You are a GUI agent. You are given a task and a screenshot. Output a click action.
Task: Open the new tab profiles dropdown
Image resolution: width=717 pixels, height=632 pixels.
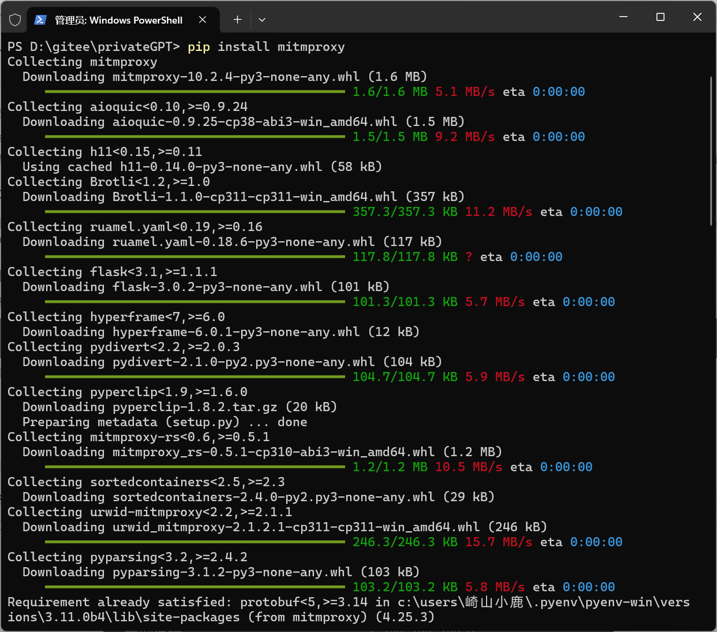pos(262,20)
